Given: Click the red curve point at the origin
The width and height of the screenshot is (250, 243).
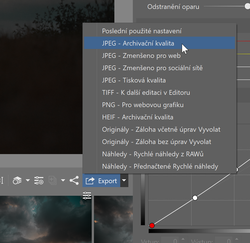Looking at the screenshot, I should 152,225.
